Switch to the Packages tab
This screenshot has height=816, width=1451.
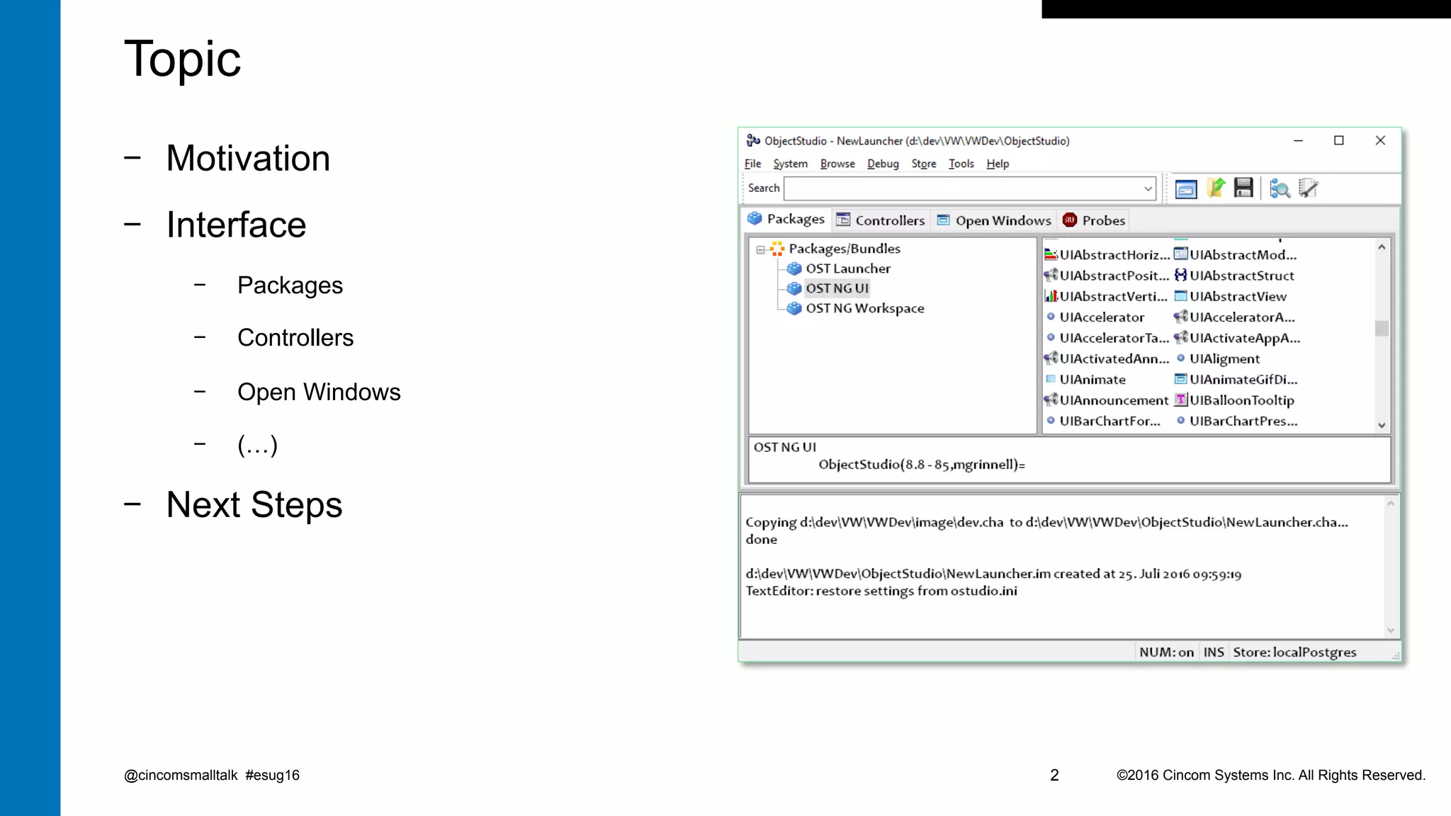[786, 219]
